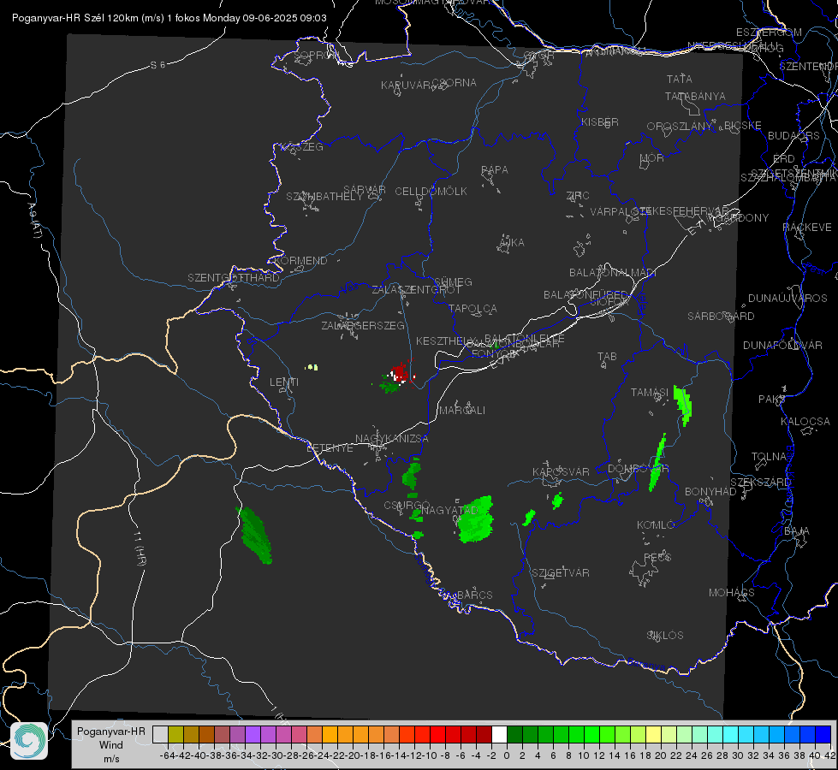The image size is (838, 770).
Task: Click the ZIRC town label
Action: coord(578,196)
